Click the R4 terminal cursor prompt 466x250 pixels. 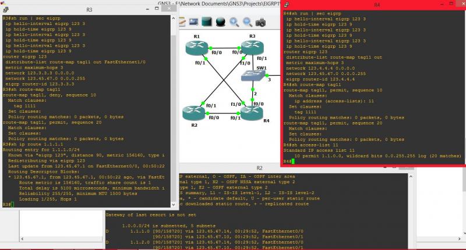click(x=293, y=161)
